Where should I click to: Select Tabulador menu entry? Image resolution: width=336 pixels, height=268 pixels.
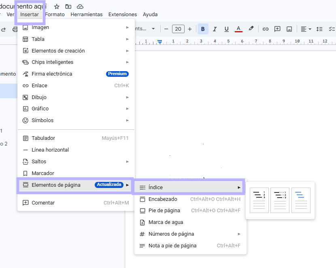coord(76,138)
